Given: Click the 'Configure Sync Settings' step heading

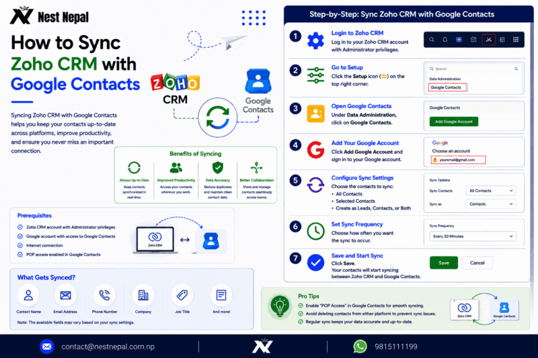Looking at the screenshot, I should coord(362,178).
